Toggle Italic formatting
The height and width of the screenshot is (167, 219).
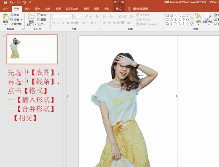pyautogui.click(x=59, y=23)
